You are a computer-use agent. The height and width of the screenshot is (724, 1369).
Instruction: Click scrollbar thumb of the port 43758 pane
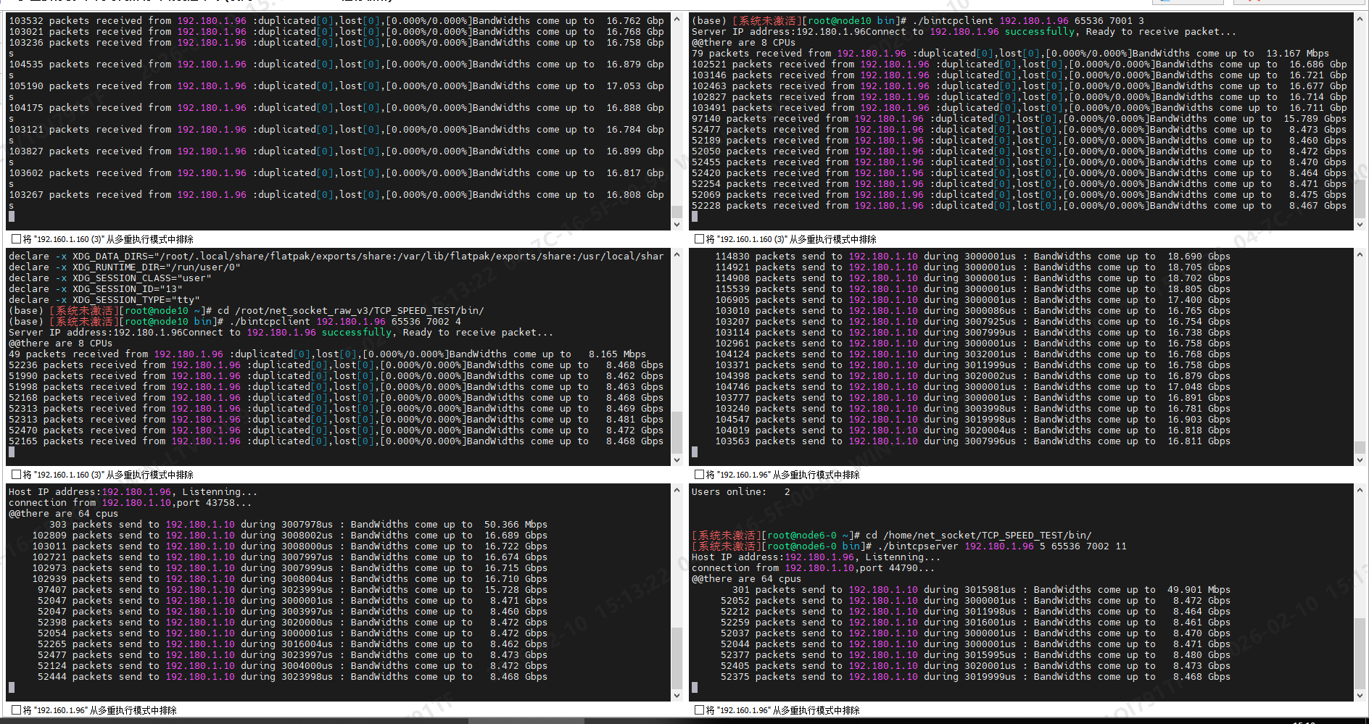click(x=677, y=658)
